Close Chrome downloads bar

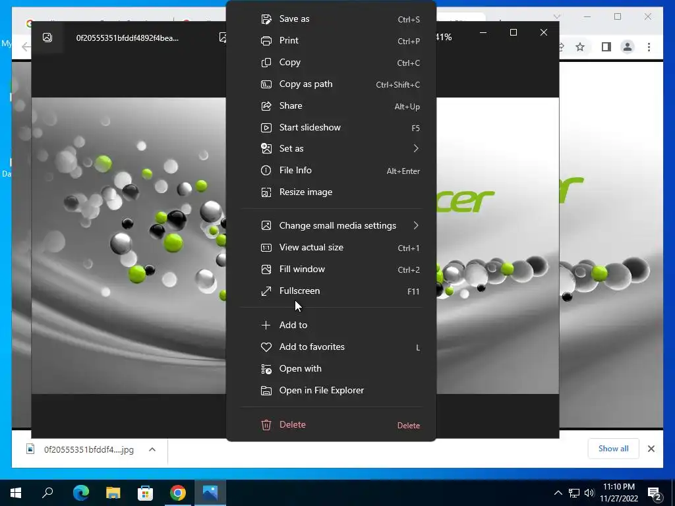(651, 449)
